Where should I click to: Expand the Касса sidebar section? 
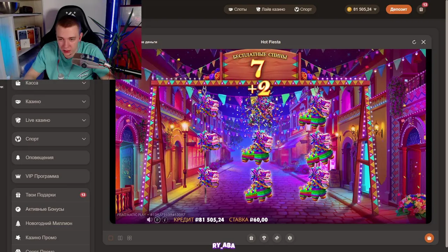pos(51,83)
